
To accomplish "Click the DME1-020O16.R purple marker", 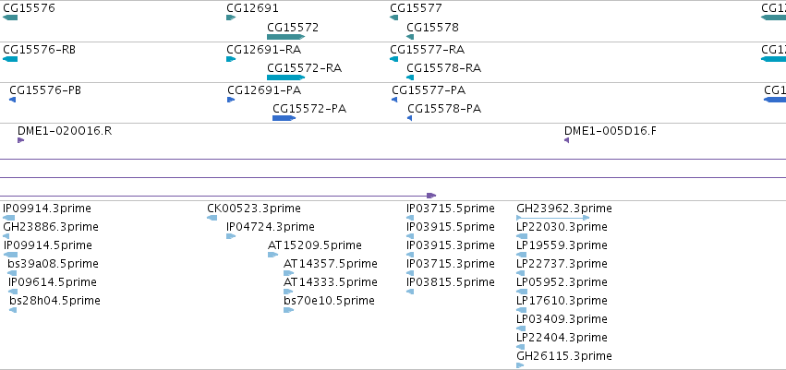I will [x=20, y=140].
